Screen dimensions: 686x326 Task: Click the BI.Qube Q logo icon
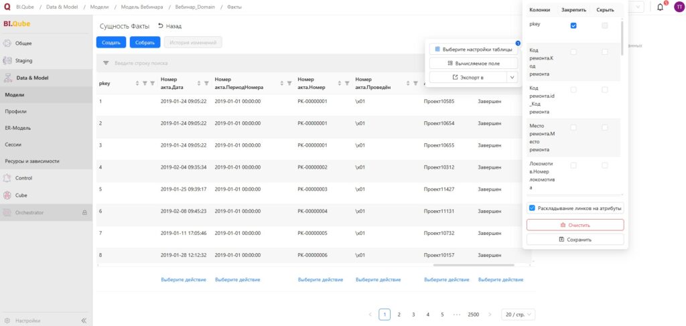(7, 7)
